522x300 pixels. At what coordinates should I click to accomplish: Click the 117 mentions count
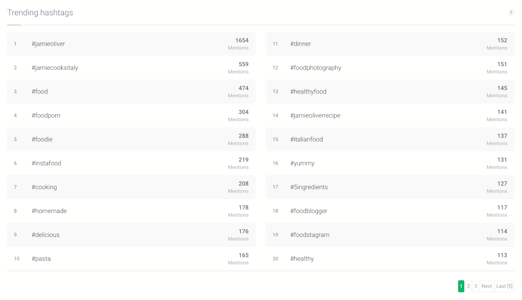(502, 208)
